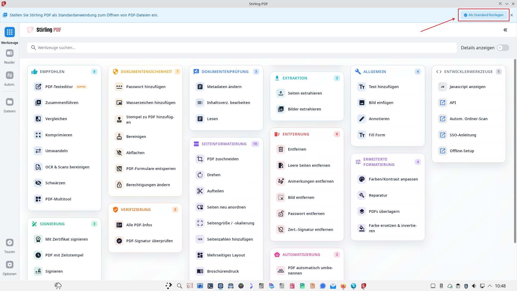Open the Aufteilen scissors tool icon
This screenshot has height=291, width=517.
(200, 191)
